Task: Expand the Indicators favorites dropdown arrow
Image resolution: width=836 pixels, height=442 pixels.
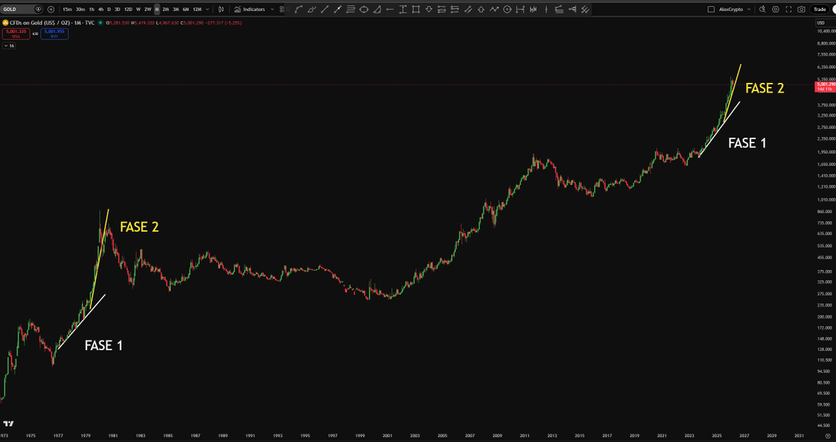Action: [272, 10]
